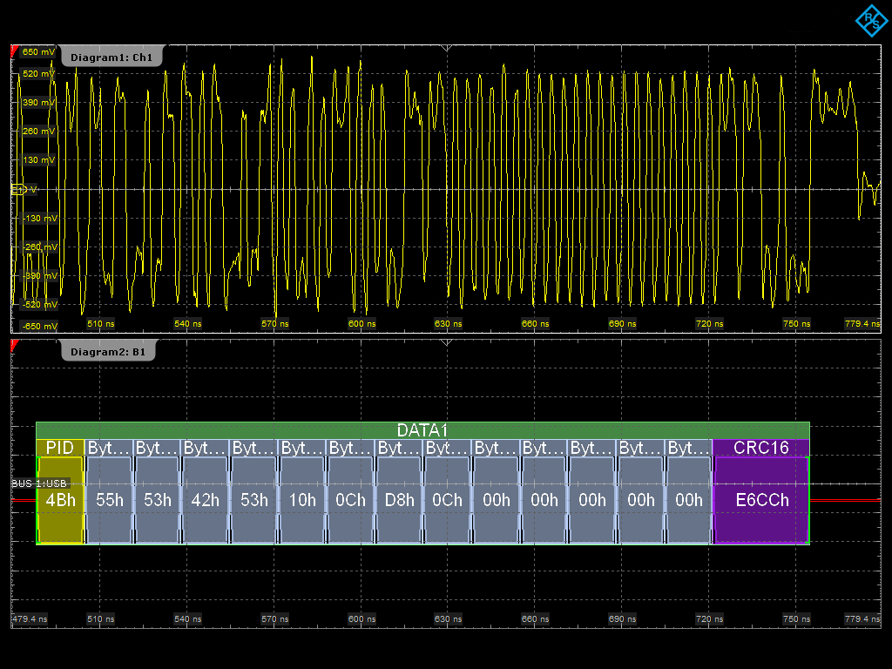
Task: Click the 650 mV top scale label
Action: click(x=37, y=51)
